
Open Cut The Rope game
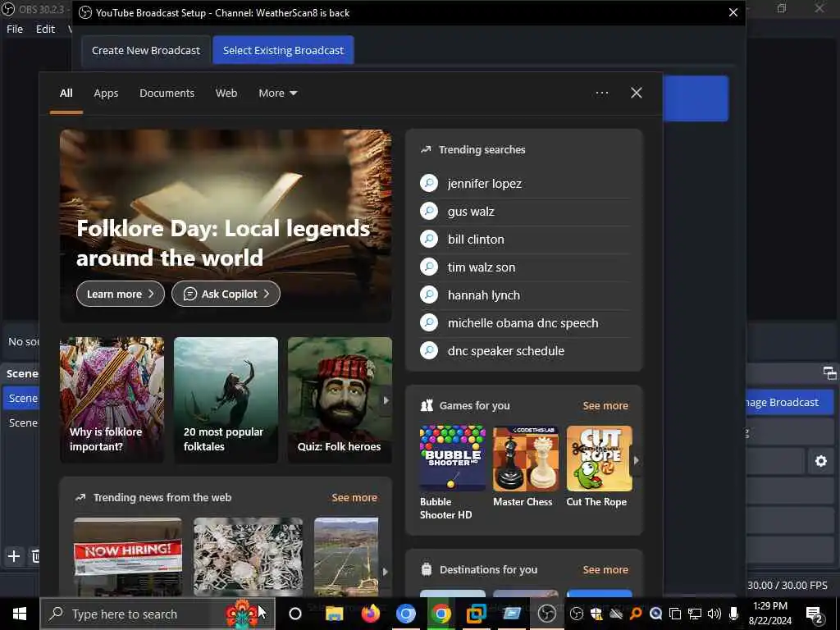point(599,466)
